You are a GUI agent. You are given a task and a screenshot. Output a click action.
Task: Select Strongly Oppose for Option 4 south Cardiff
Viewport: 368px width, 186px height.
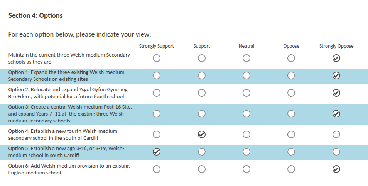pos(336,134)
